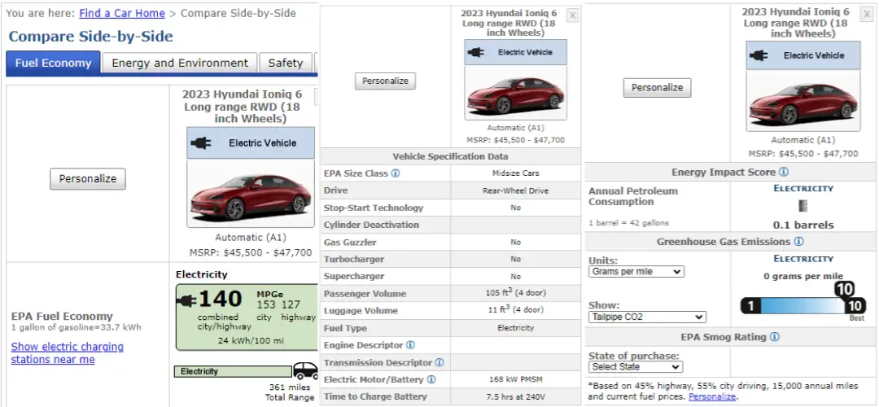
Task: Click the Rear-Wheel Drive cell
Action: (x=516, y=190)
